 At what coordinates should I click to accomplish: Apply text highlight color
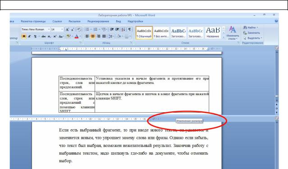point(69,37)
